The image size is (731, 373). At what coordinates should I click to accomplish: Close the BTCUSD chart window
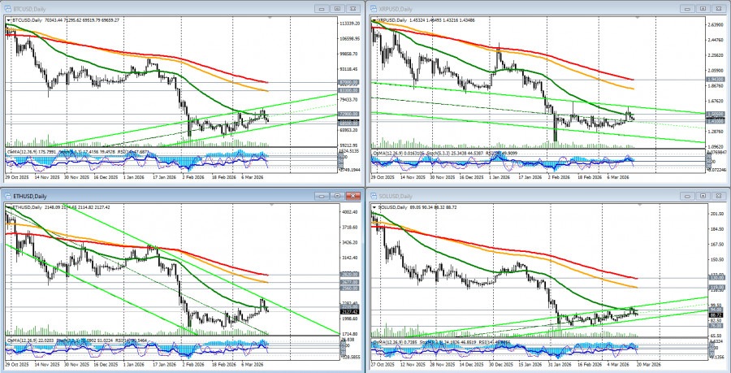(353, 8)
